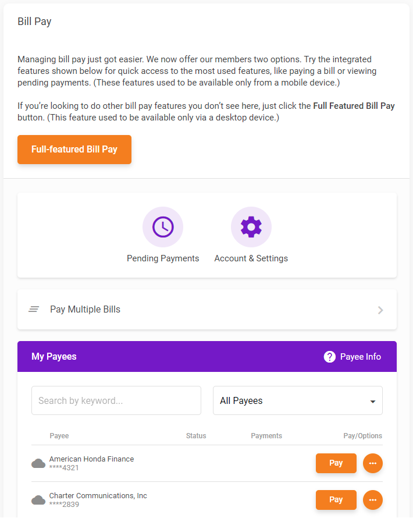Click the Payments column header

click(x=266, y=435)
